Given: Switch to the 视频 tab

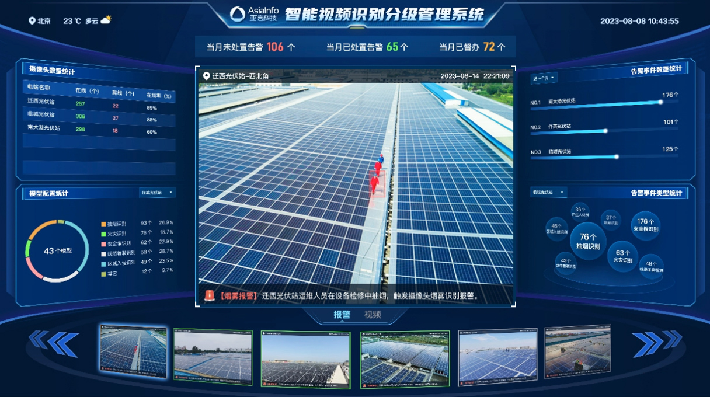Looking at the screenshot, I should pyautogui.click(x=373, y=315).
